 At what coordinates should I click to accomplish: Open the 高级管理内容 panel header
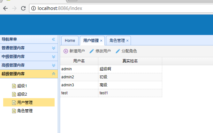[x=29, y=65]
